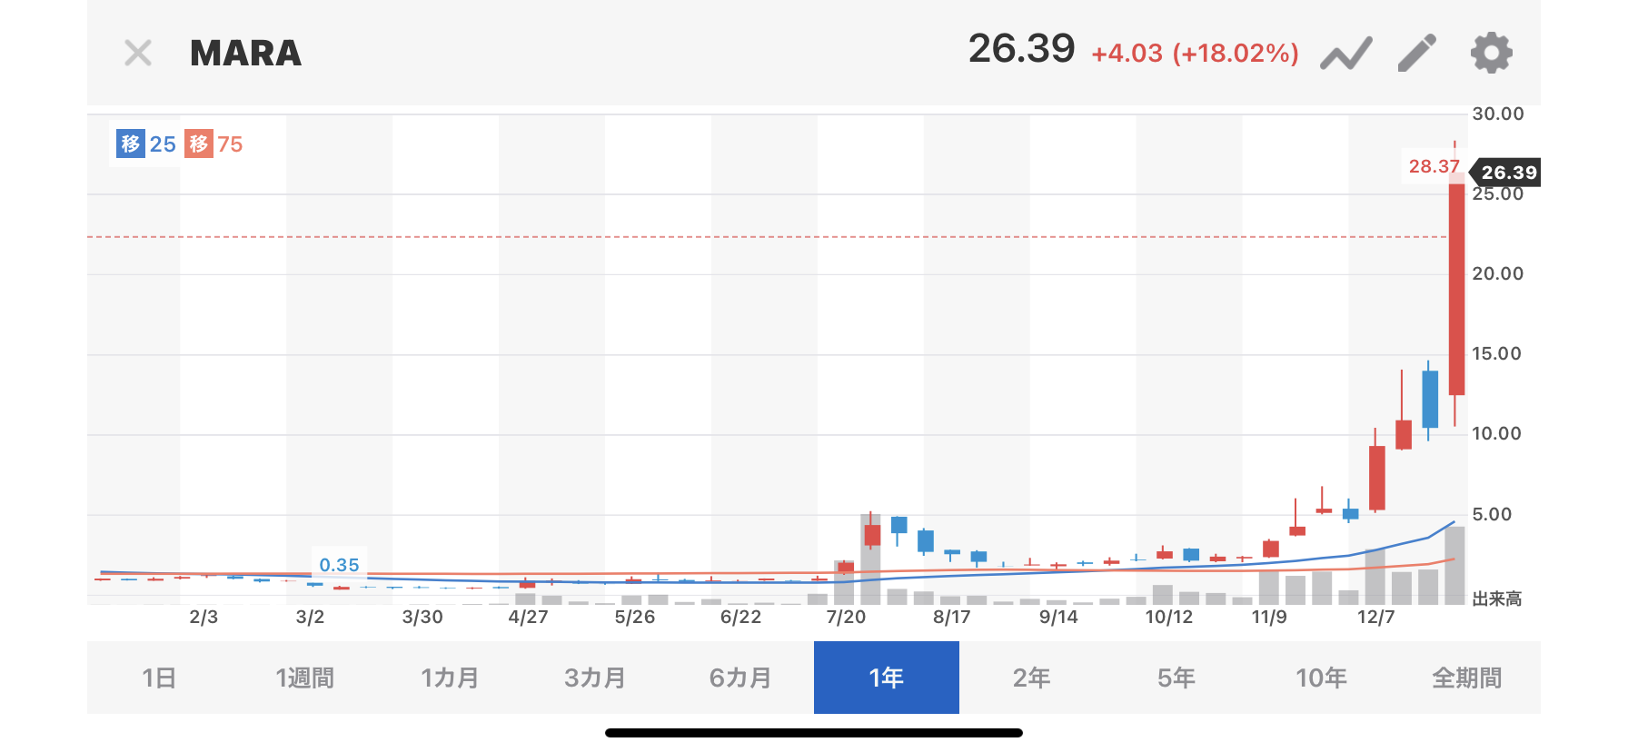Tap the pencil drawing tool icon
This screenshot has height=752, width=1628.
pos(1417,53)
